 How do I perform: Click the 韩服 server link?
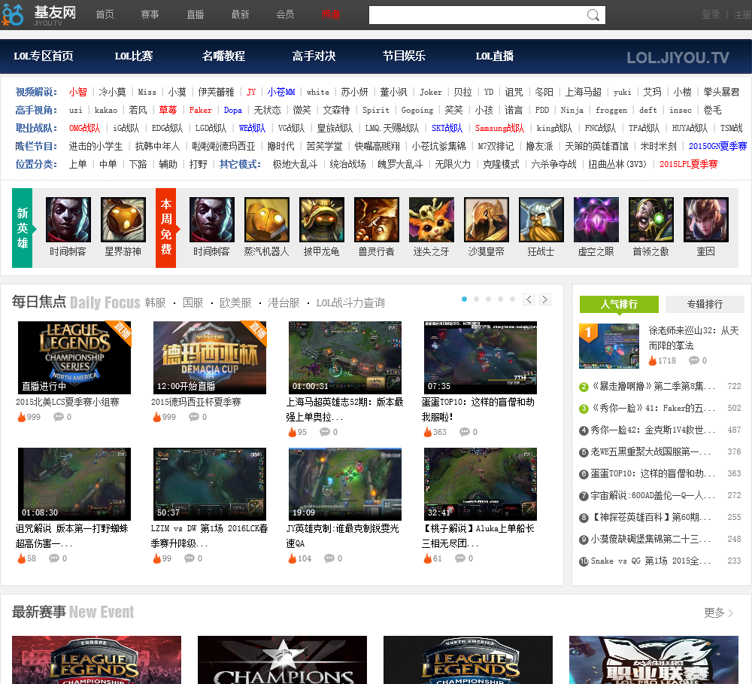pos(156,303)
